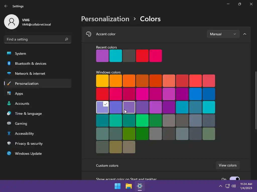
Task: Open Time & language settings
Action: click(x=38, y=113)
